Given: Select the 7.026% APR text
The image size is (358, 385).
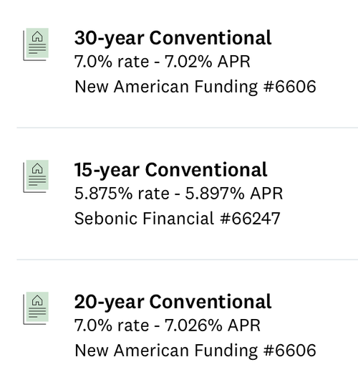Looking at the screenshot, I should click(213, 325).
